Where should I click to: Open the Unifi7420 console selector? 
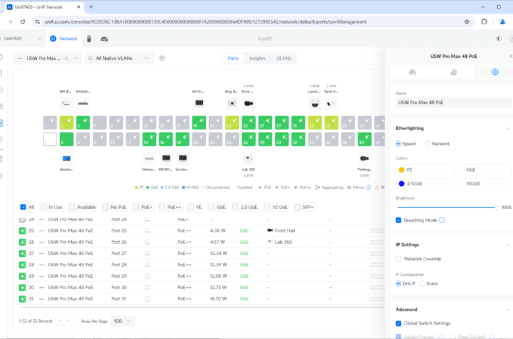(22, 39)
